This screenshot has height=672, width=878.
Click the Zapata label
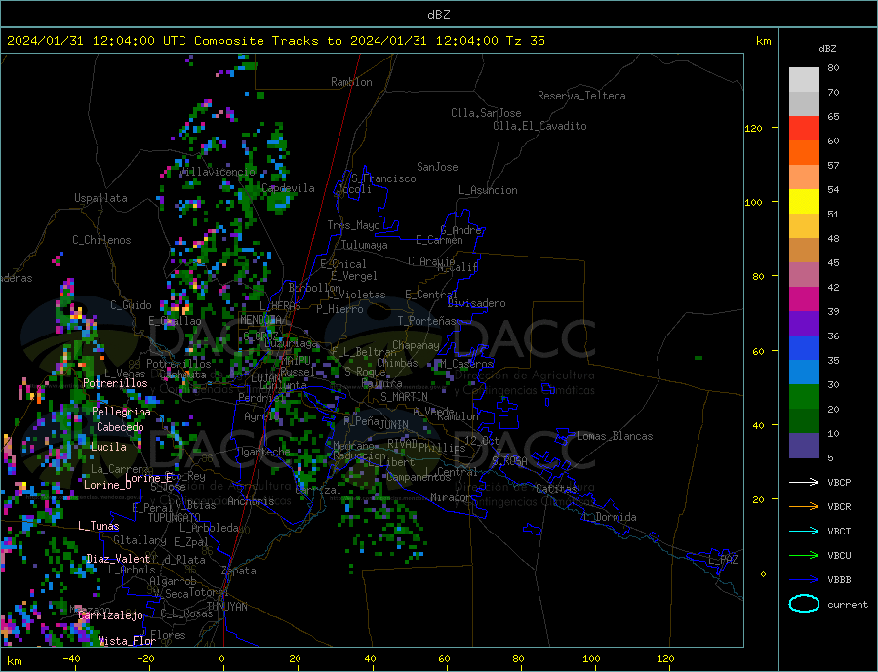click(x=239, y=571)
